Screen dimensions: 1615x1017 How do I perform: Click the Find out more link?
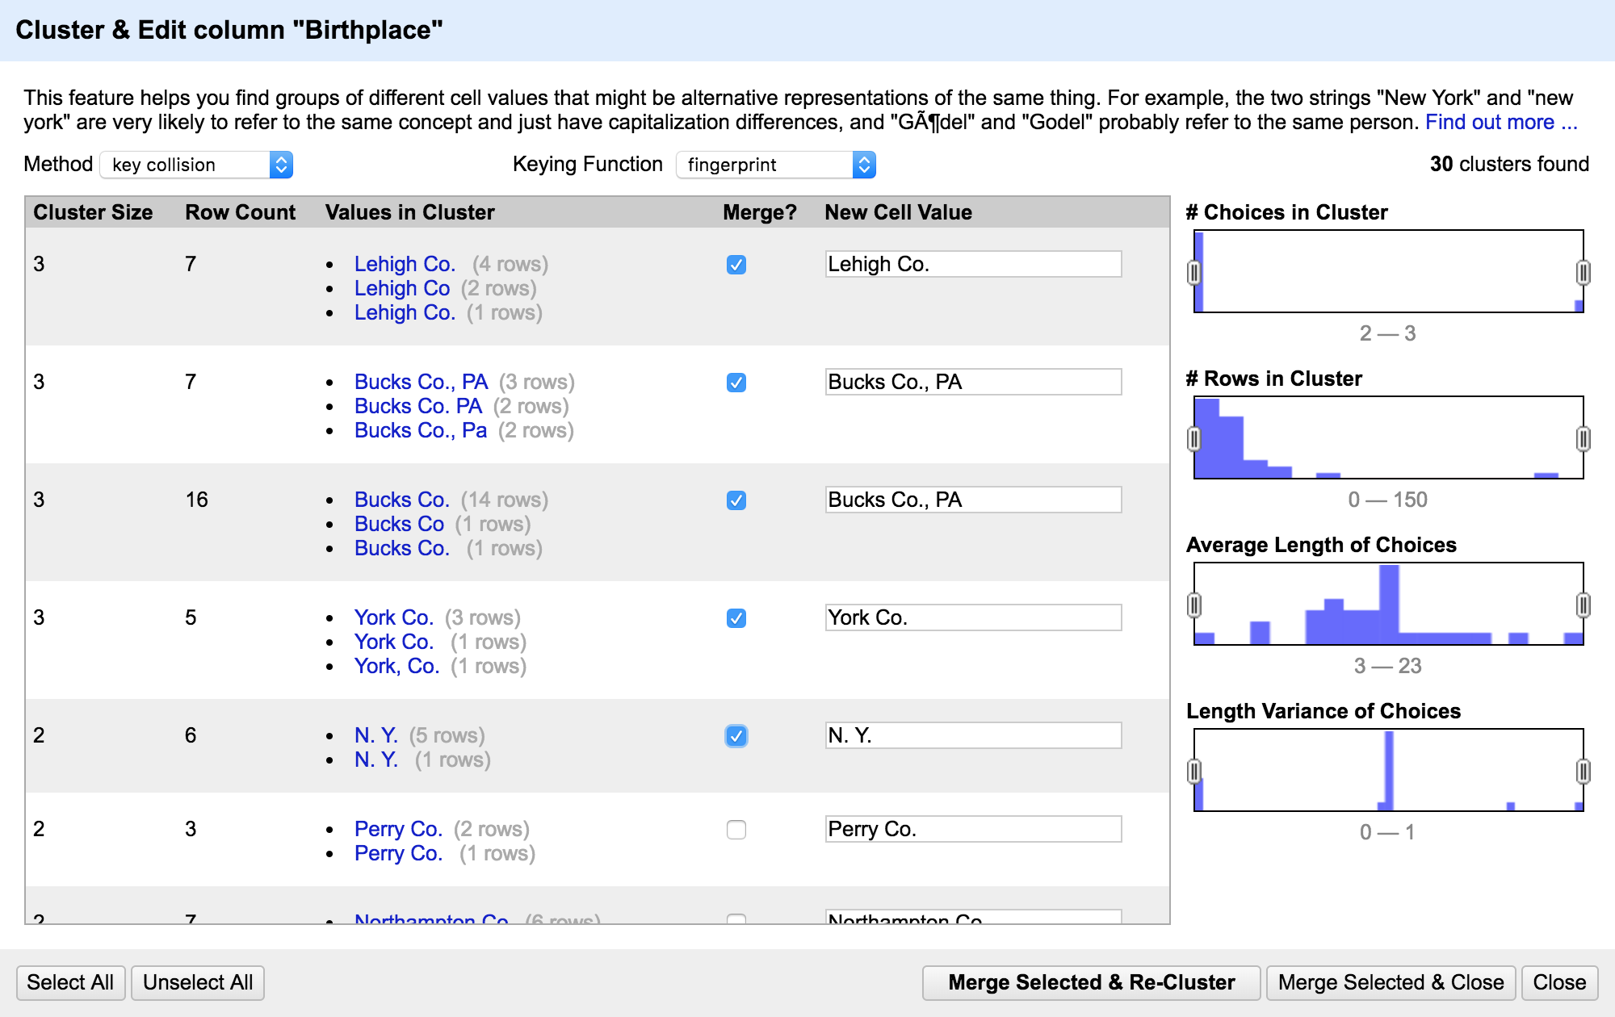1500,123
